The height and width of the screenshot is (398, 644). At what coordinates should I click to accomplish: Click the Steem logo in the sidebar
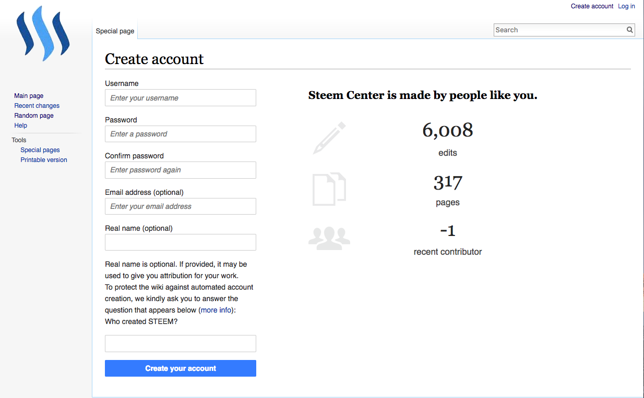(x=43, y=32)
